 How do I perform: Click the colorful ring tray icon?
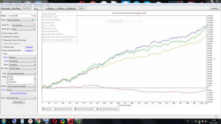[199, 121]
